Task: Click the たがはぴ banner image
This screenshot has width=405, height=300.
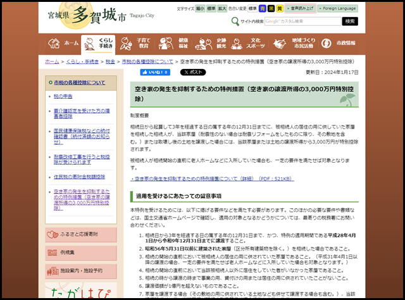Action: coord(81,291)
